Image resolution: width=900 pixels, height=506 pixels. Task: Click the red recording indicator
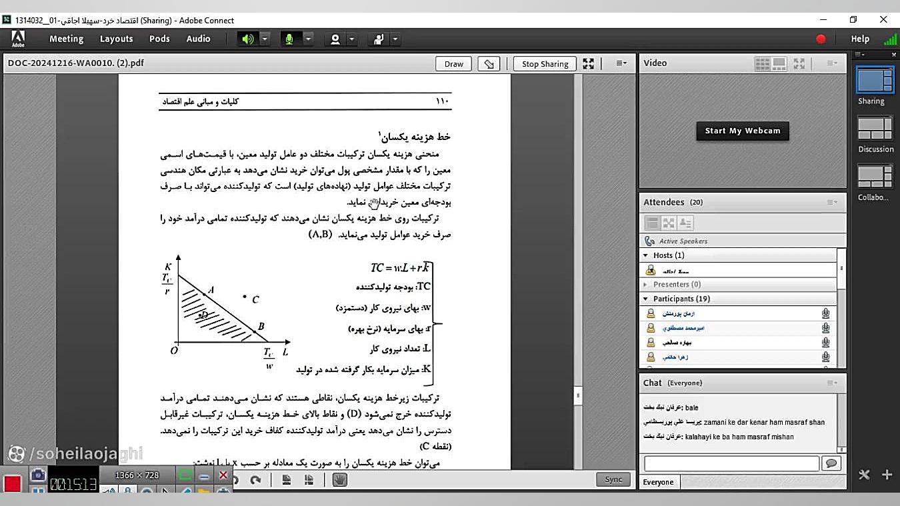tap(821, 39)
